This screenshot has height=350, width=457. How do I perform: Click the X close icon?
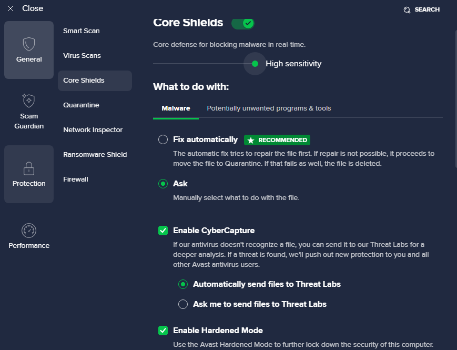[11, 8]
